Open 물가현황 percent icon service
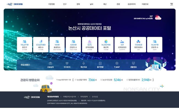 100,65
